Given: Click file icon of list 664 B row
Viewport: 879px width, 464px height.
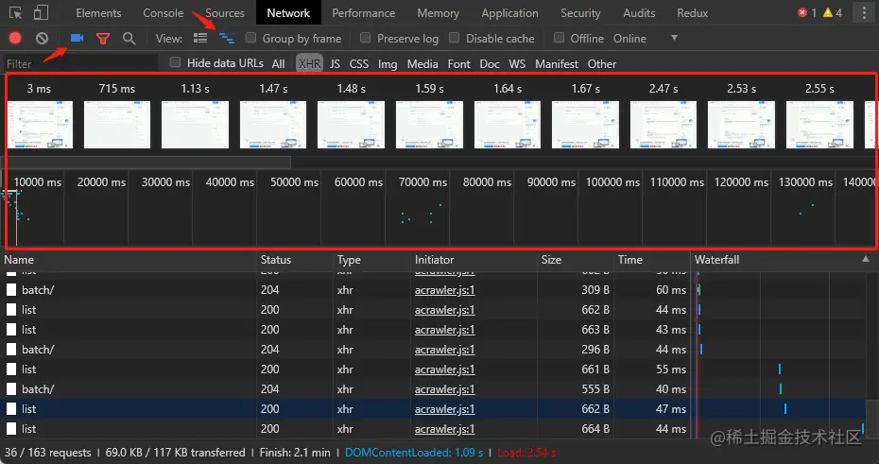Looking at the screenshot, I should pyautogui.click(x=11, y=429).
